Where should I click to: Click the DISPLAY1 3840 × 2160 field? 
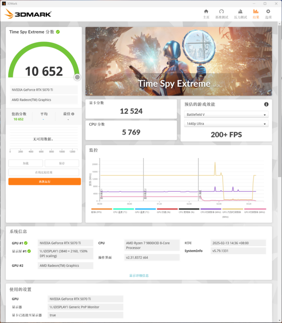point(65,253)
